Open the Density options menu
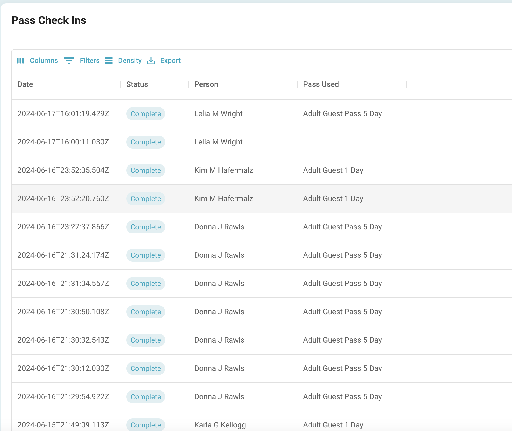Viewport: 512px width, 431px height. 124,60
